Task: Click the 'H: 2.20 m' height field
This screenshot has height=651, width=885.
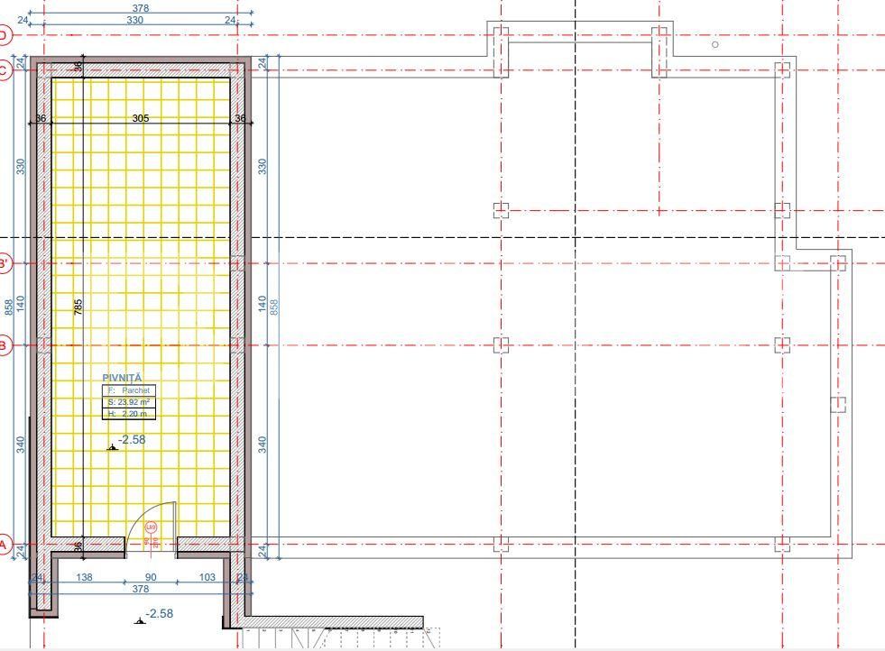Action: (129, 414)
